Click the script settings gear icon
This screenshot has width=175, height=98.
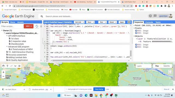[x=129, y=22]
